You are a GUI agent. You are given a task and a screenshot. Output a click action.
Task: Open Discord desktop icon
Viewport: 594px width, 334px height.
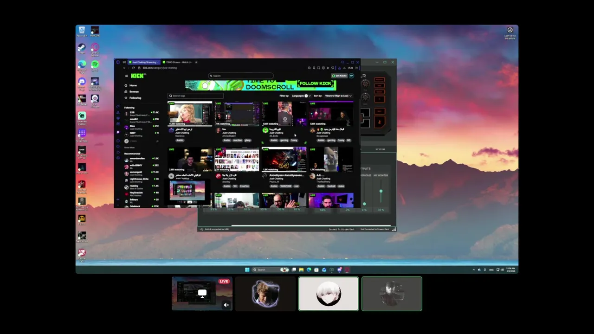82,83
